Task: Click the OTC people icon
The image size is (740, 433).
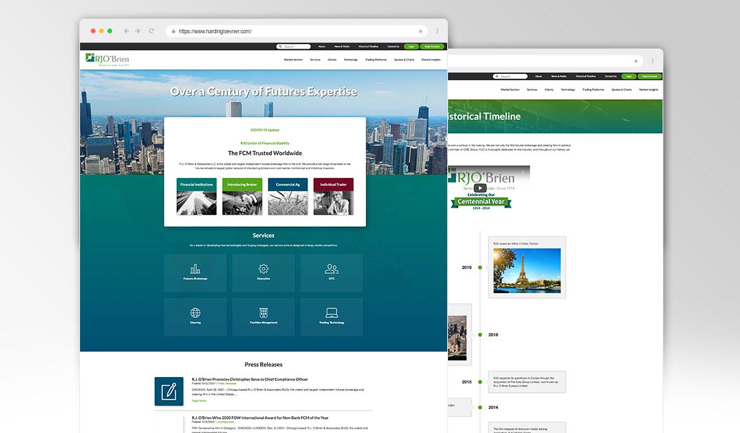Action: [x=332, y=269]
